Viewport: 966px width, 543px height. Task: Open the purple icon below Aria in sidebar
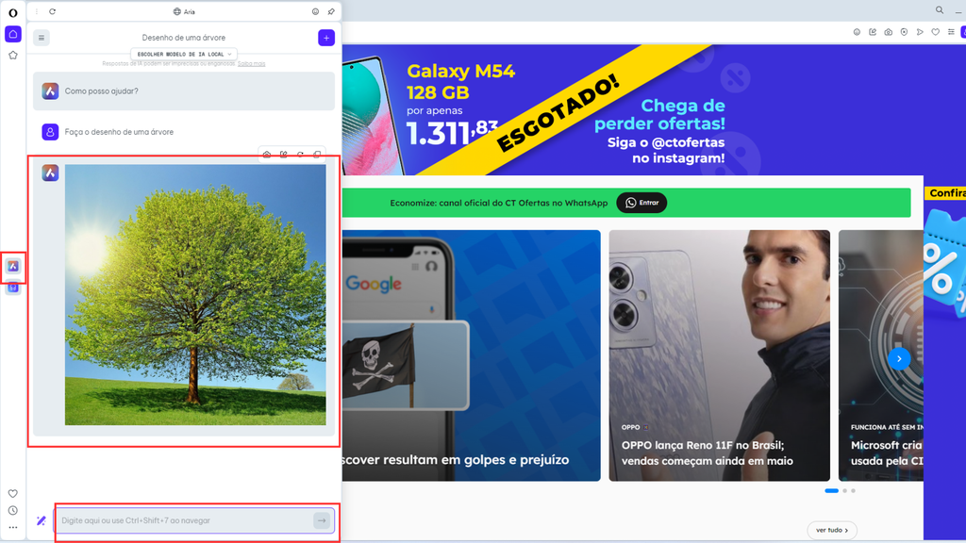[13, 288]
